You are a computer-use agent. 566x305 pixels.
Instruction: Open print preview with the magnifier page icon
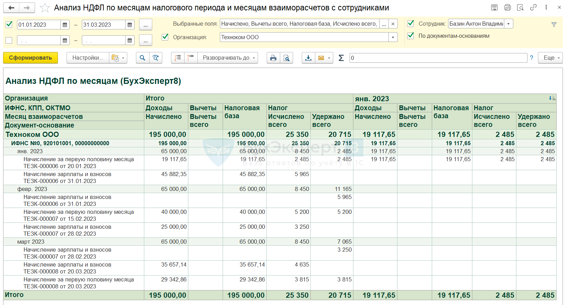[x=286, y=58]
